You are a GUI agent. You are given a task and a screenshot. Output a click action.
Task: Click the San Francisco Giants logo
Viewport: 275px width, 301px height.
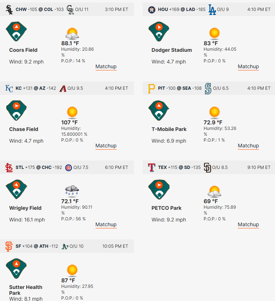pos(9,247)
